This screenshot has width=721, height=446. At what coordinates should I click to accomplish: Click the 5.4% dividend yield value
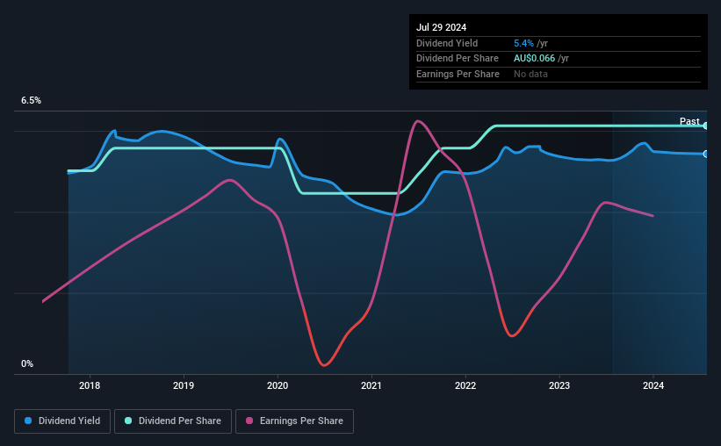(523, 43)
